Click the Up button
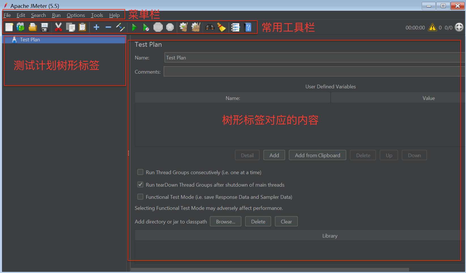 [389, 155]
